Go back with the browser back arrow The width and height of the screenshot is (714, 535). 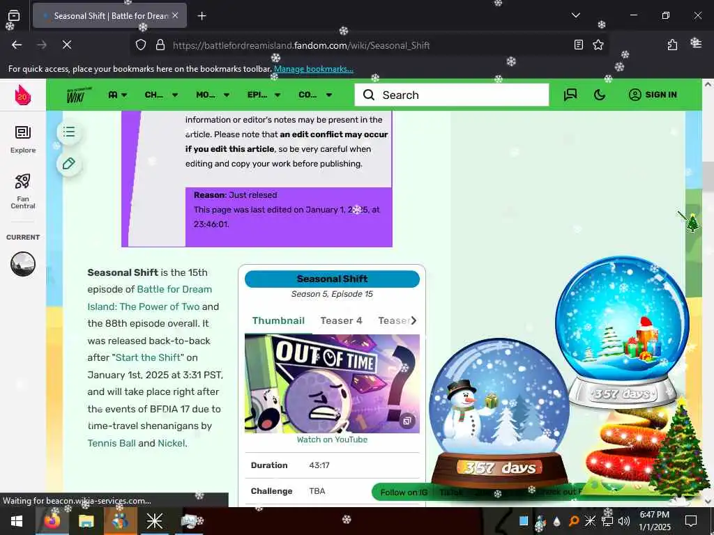pyautogui.click(x=17, y=45)
